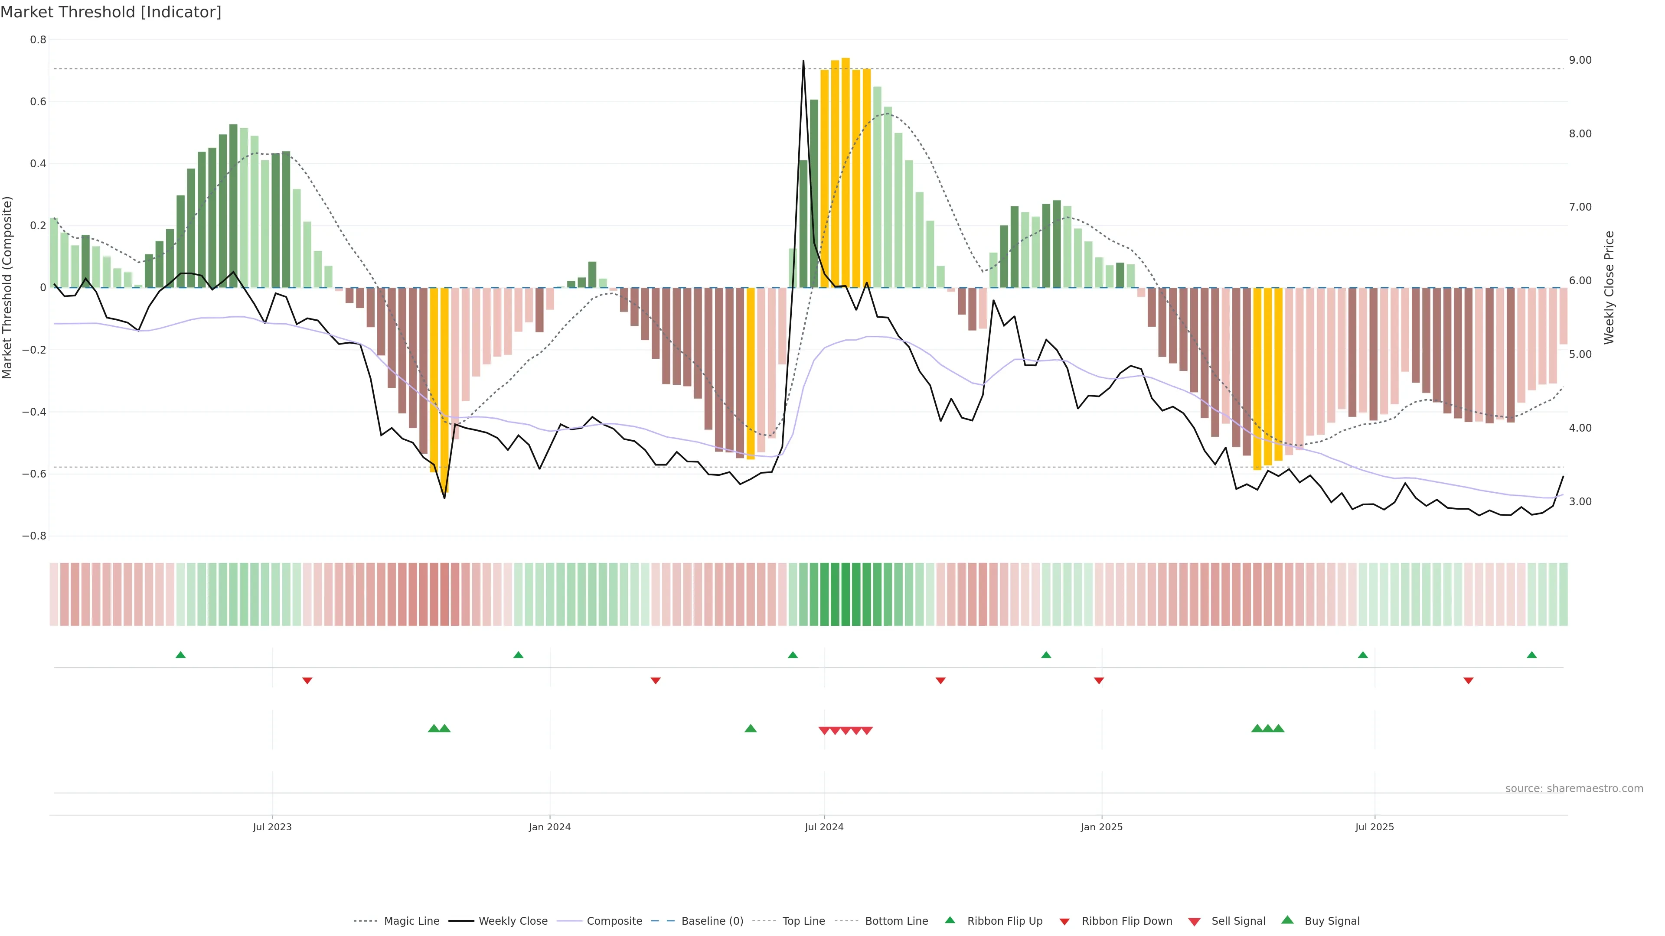Select the lone buy signal triangle before Jul 2024
Screen dimensions: 1665x936
[751, 728]
